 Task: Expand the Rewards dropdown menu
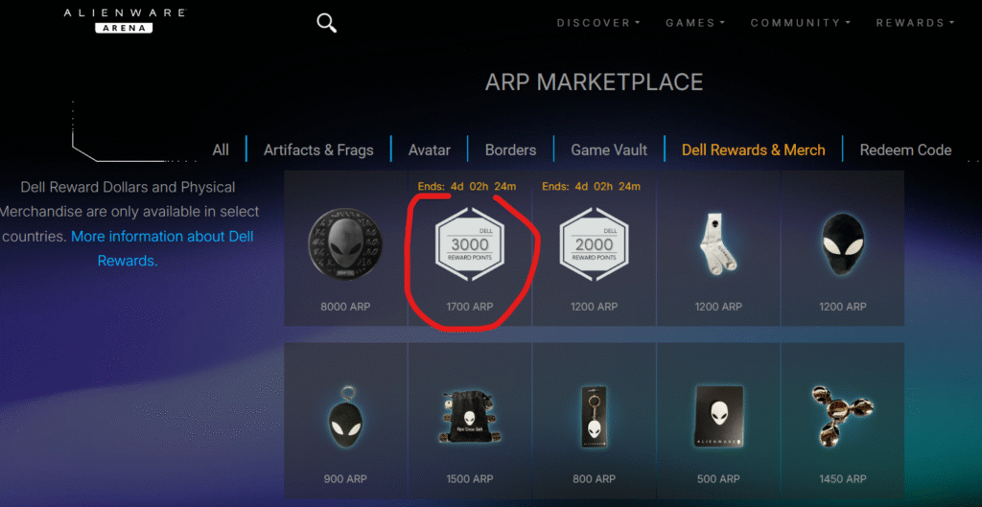pyautogui.click(x=915, y=23)
